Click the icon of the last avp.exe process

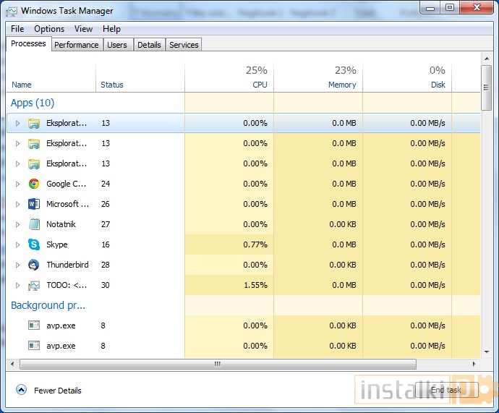[34, 346]
